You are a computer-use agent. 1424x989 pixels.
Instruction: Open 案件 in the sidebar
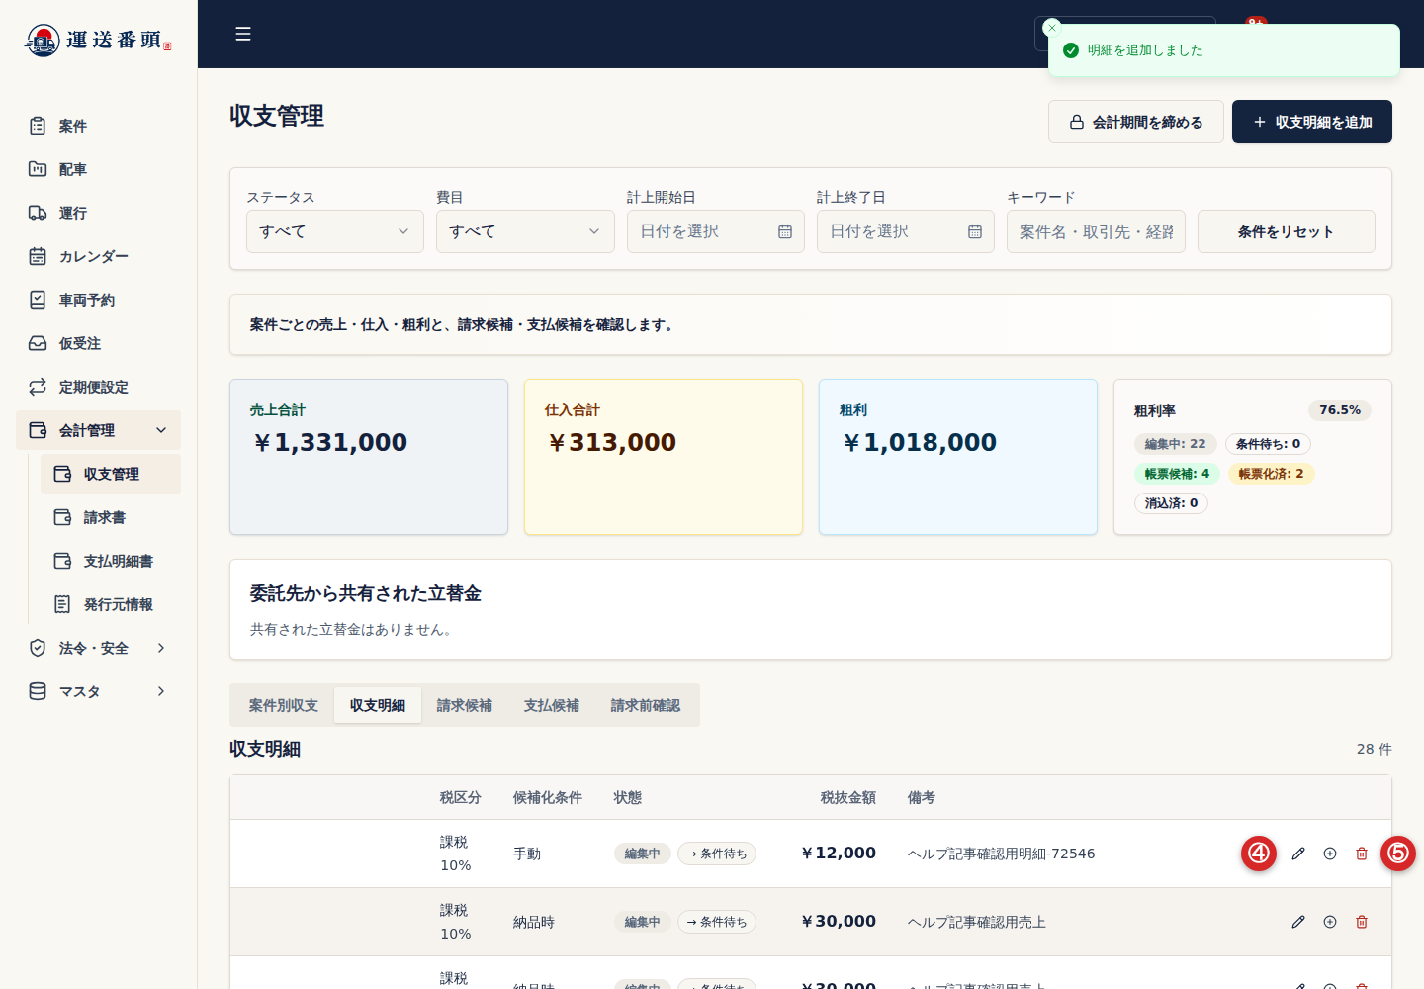(98, 126)
